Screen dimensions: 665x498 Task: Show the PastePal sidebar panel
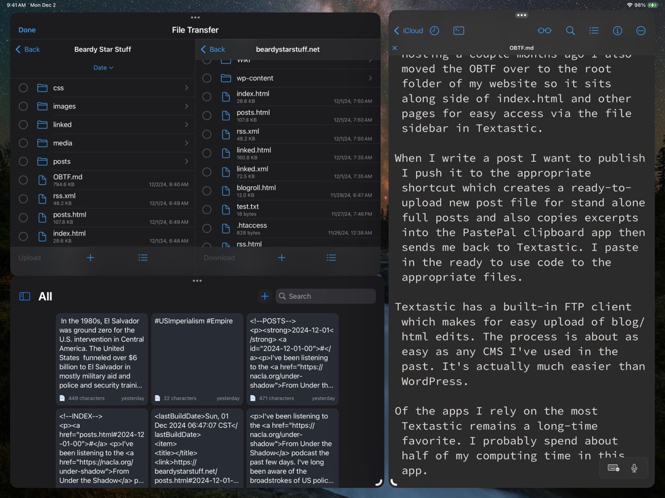pos(24,296)
